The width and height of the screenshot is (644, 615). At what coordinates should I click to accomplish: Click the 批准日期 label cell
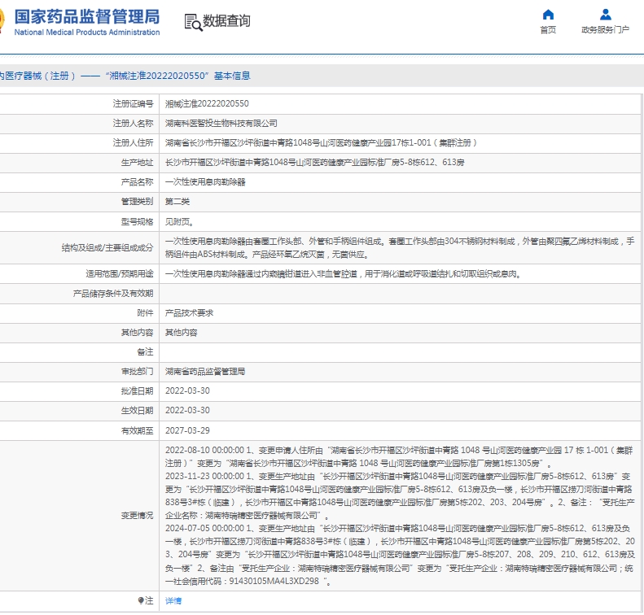pyautogui.click(x=137, y=391)
